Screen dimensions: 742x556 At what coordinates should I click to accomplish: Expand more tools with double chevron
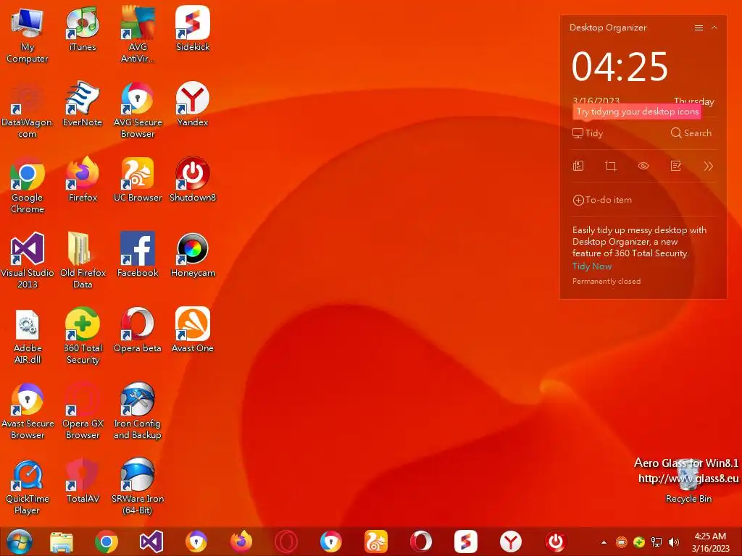(x=709, y=166)
